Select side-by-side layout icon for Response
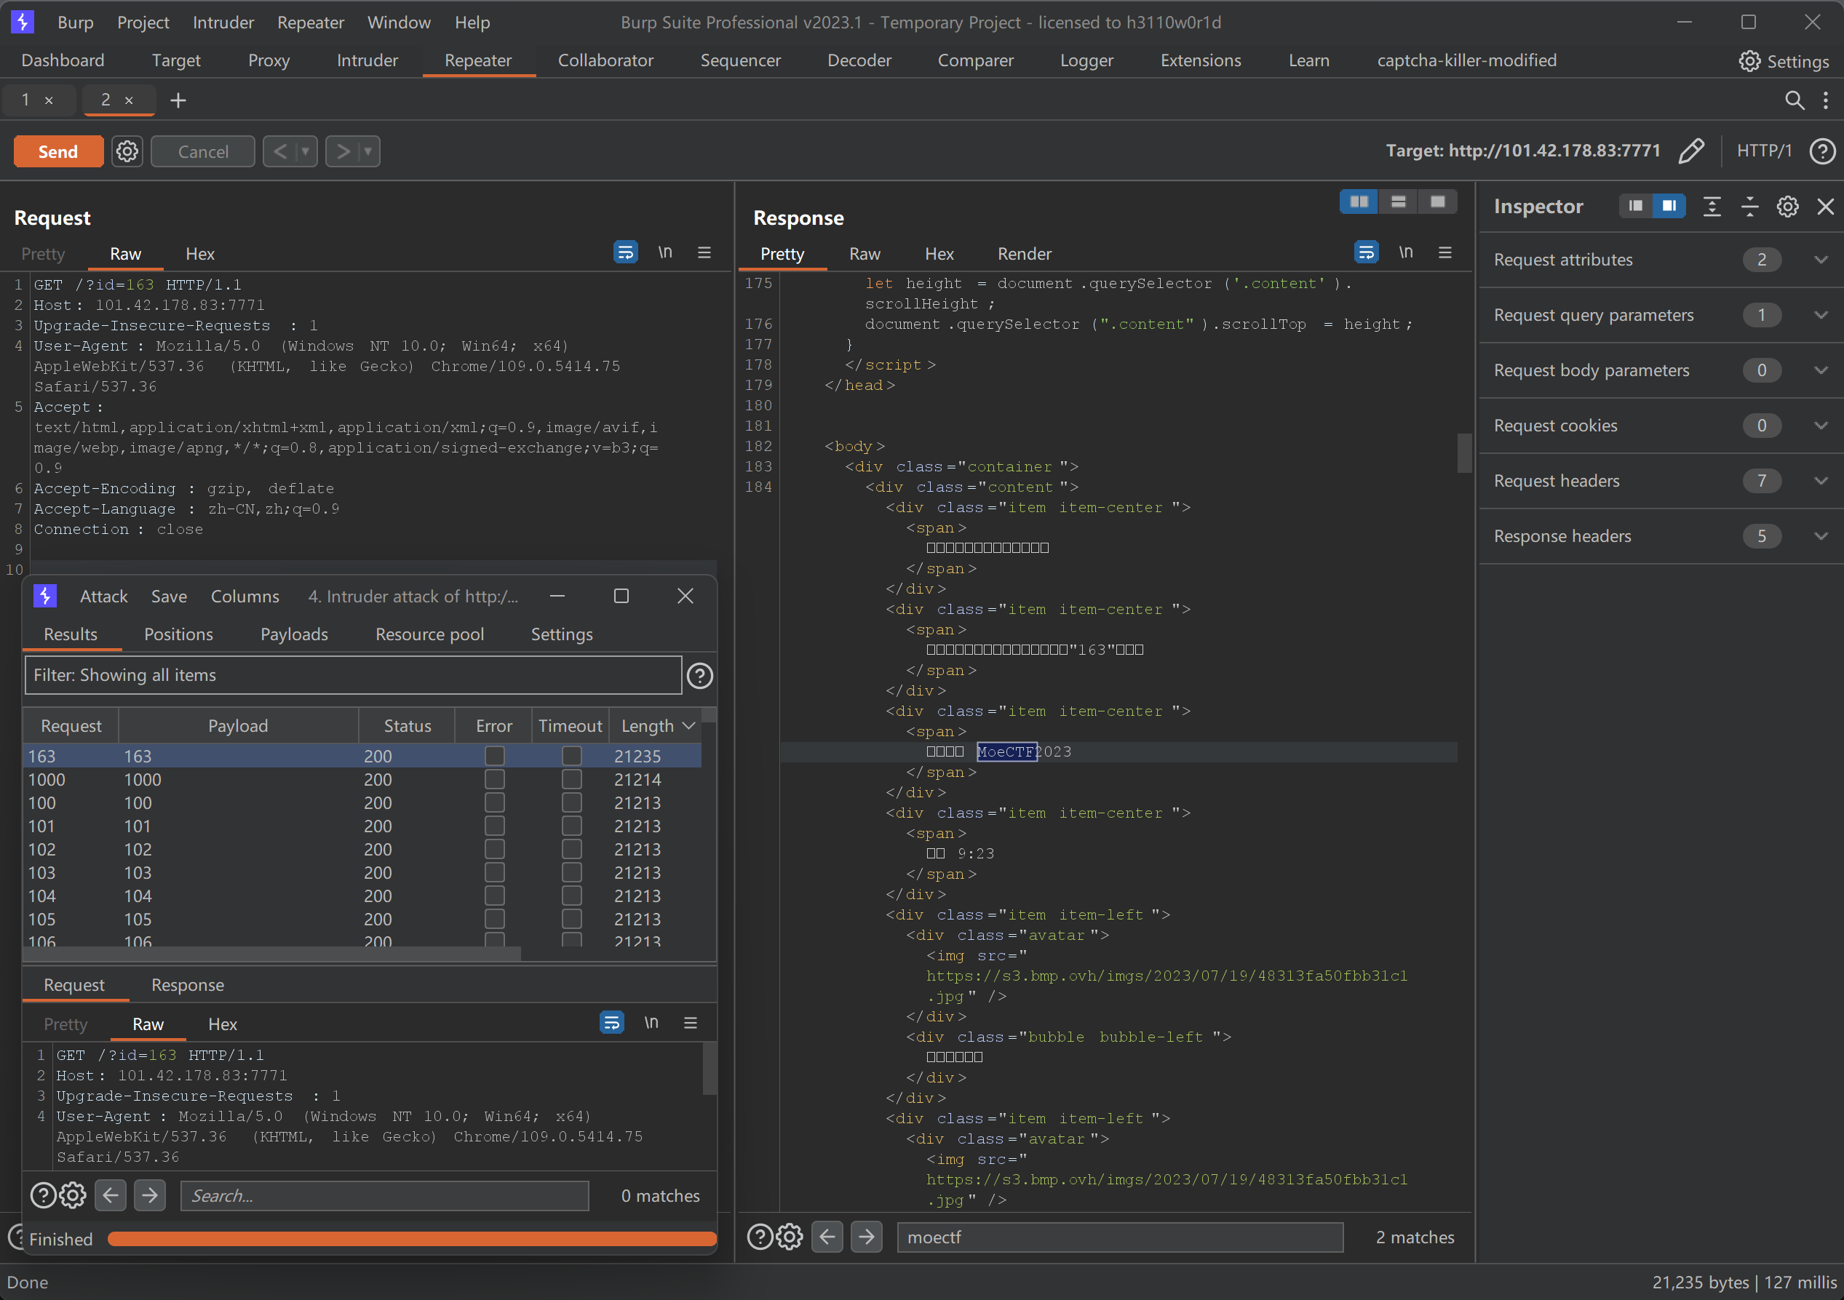The image size is (1844, 1300). click(x=1359, y=202)
